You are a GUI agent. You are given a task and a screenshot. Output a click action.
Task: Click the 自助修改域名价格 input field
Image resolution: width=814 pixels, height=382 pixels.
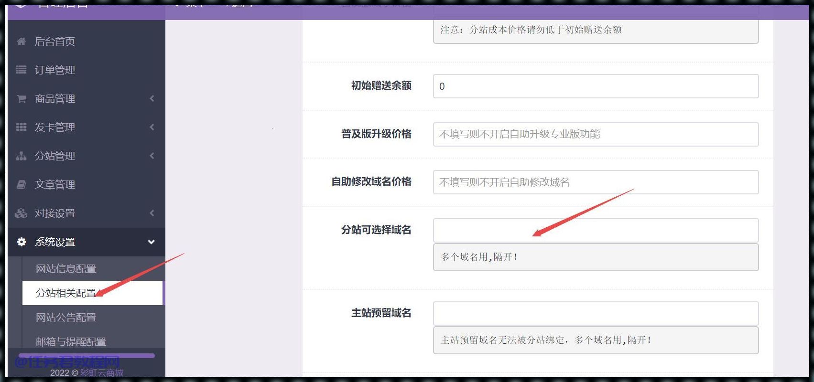coord(596,182)
